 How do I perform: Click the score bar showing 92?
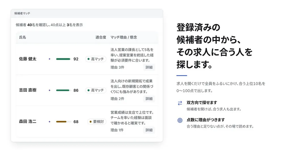(x=63, y=59)
